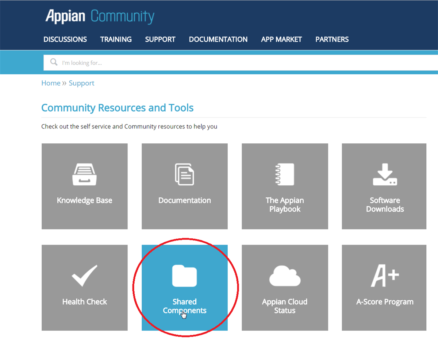Click the Documentation tile label text
438x339 pixels.
184,200
